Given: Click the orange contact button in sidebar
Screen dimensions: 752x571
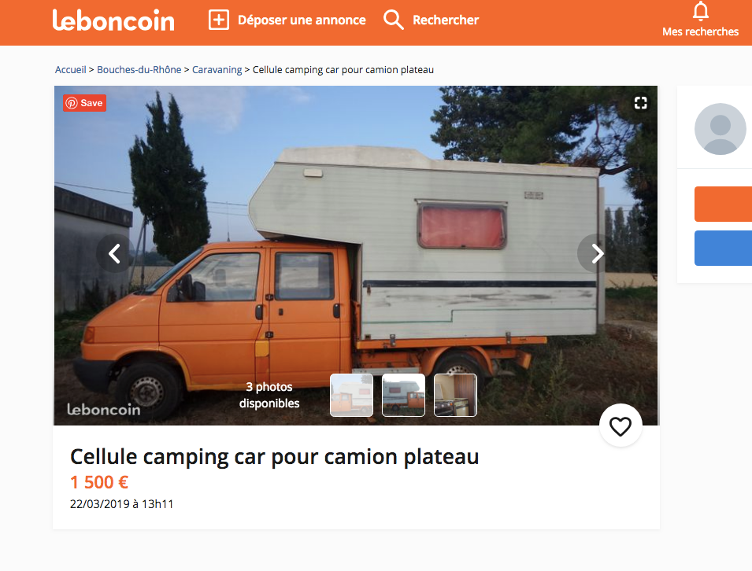Looking at the screenshot, I should pos(723,204).
